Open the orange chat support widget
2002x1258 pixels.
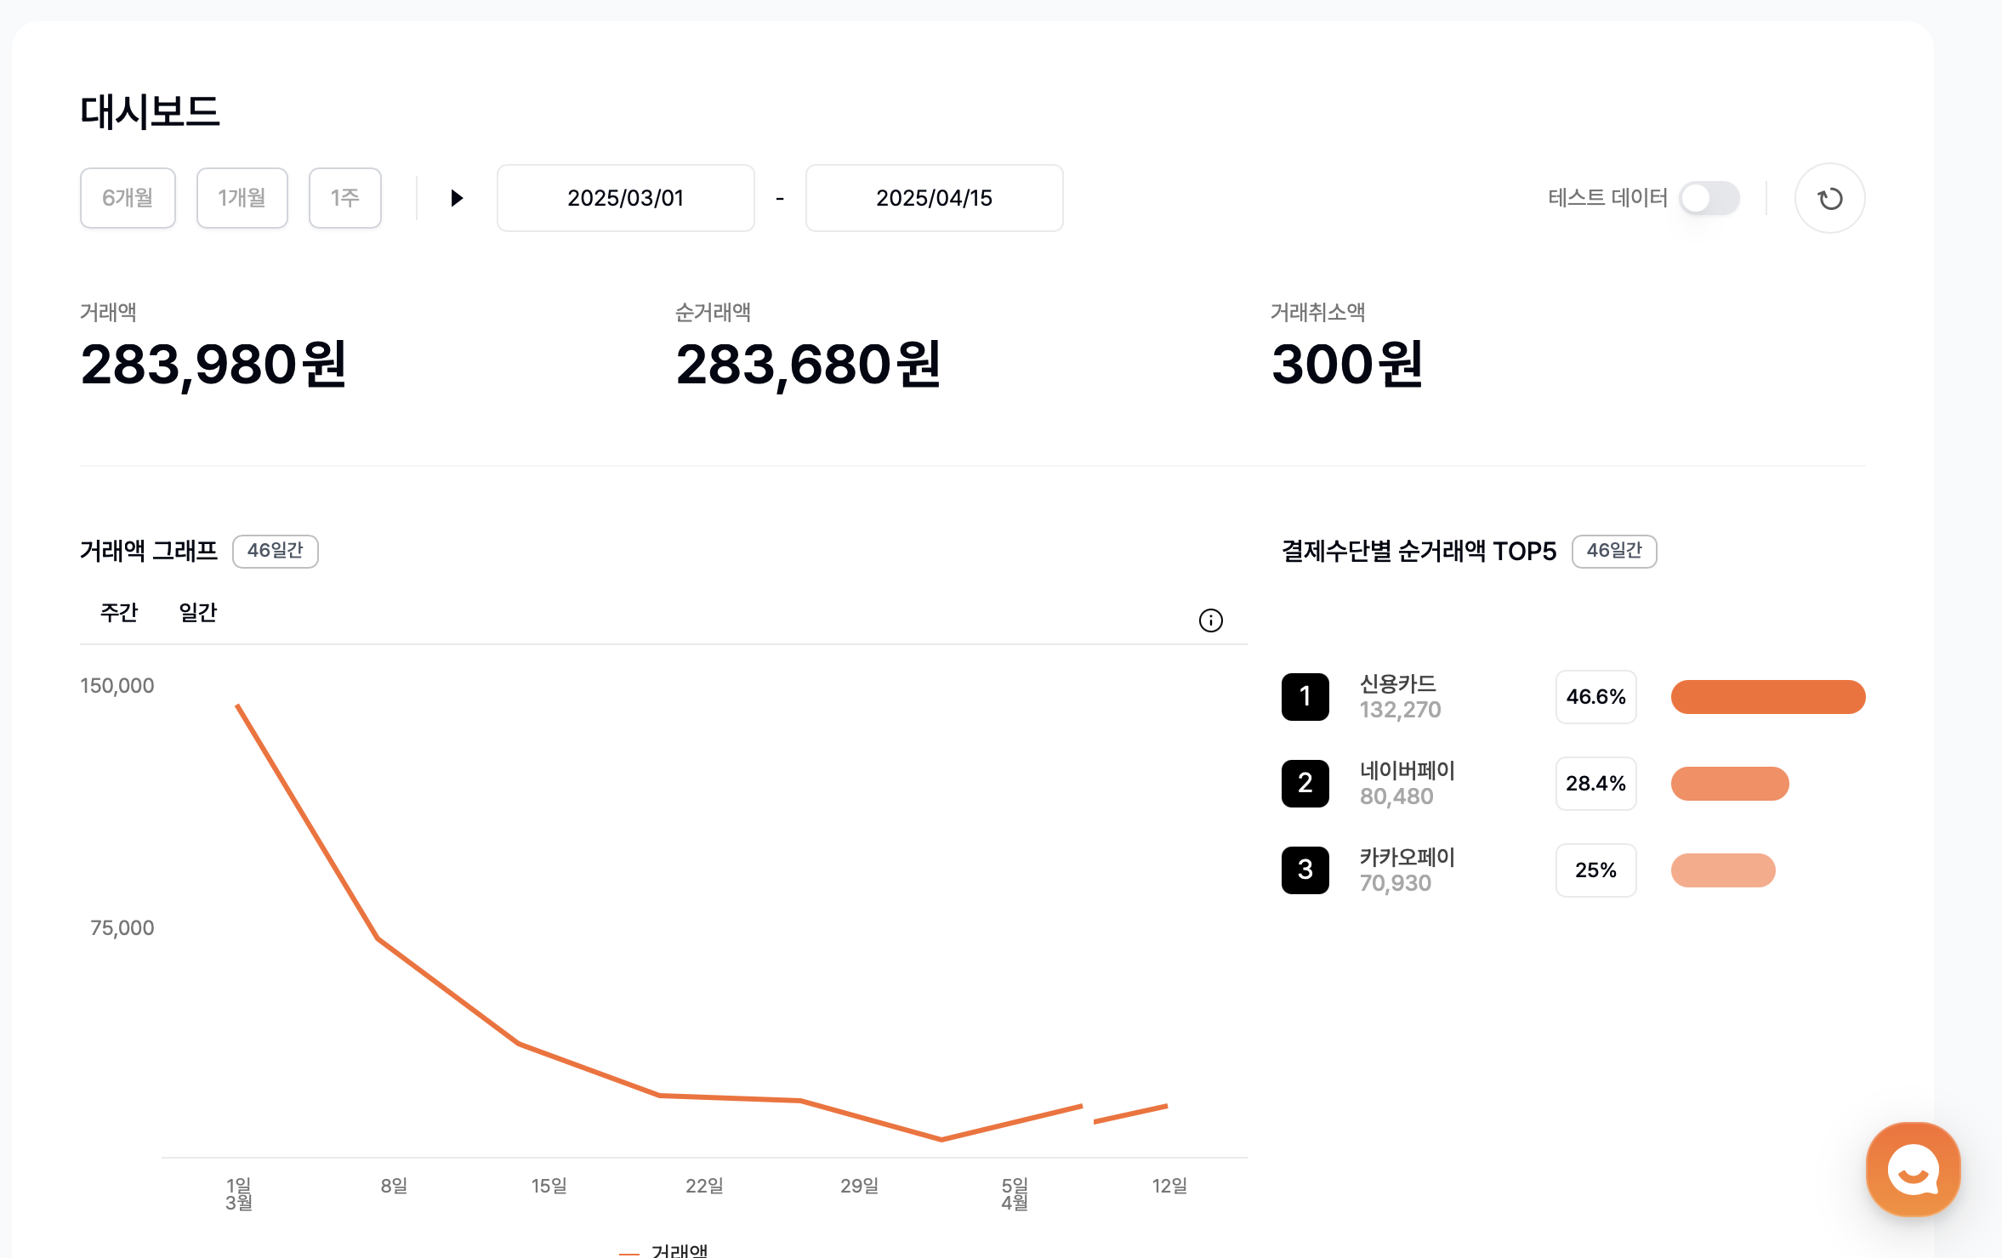coord(1913,1170)
